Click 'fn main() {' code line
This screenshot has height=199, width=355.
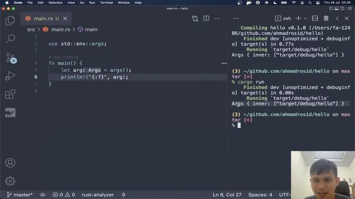[x=65, y=63]
